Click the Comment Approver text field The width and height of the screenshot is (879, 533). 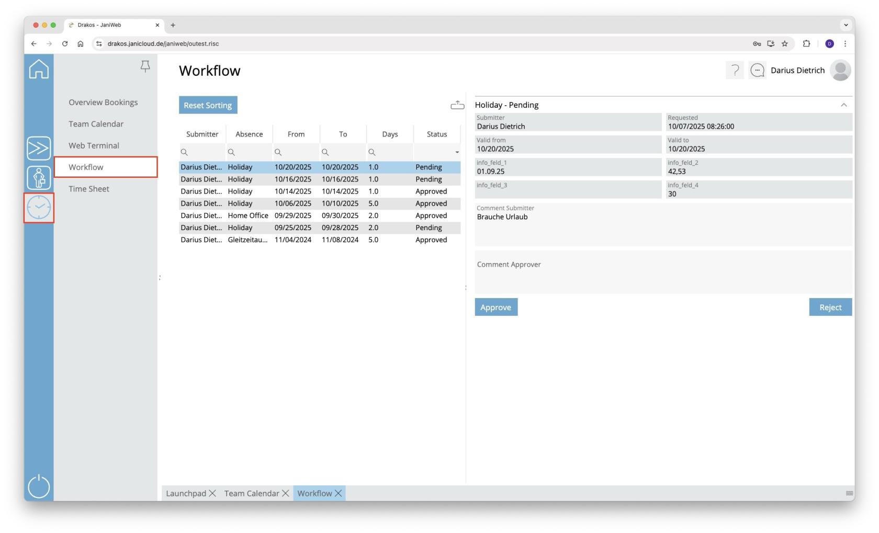coord(663,275)
